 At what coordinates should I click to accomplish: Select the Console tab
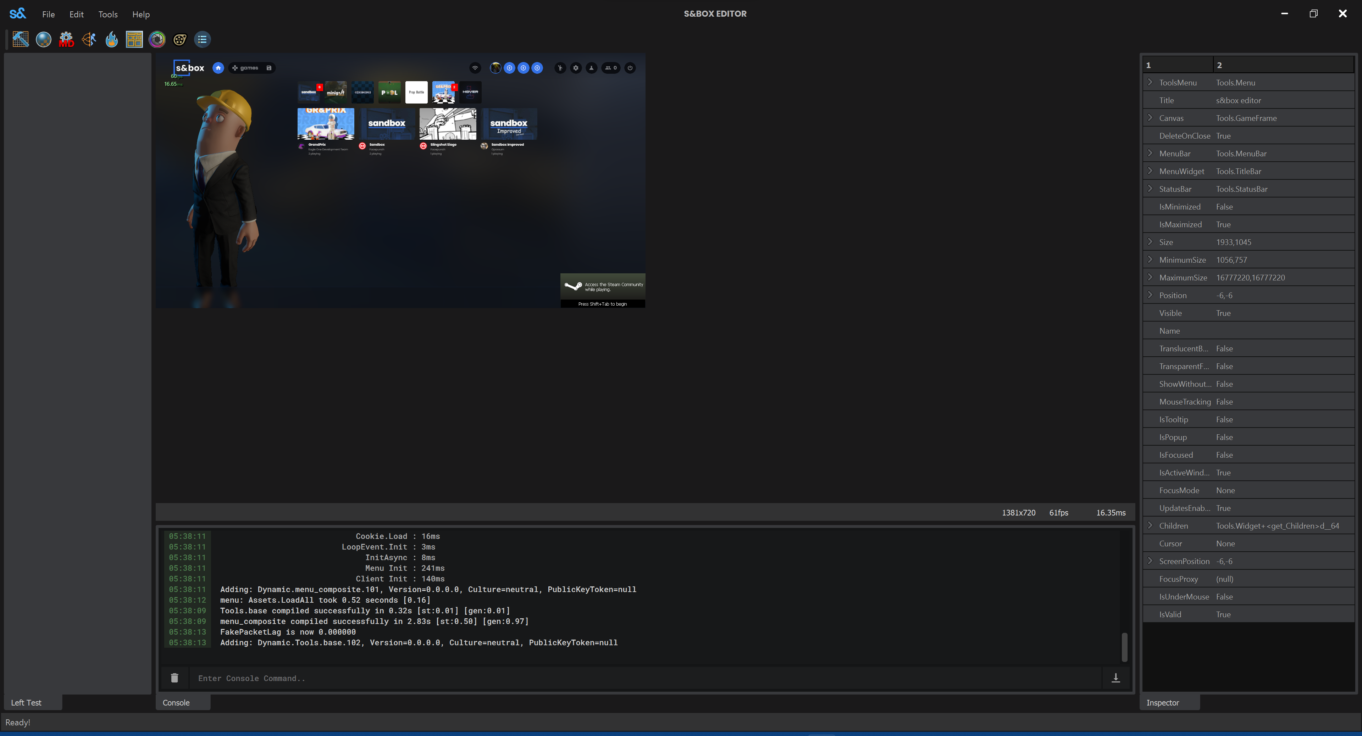(x=182, y=702)
